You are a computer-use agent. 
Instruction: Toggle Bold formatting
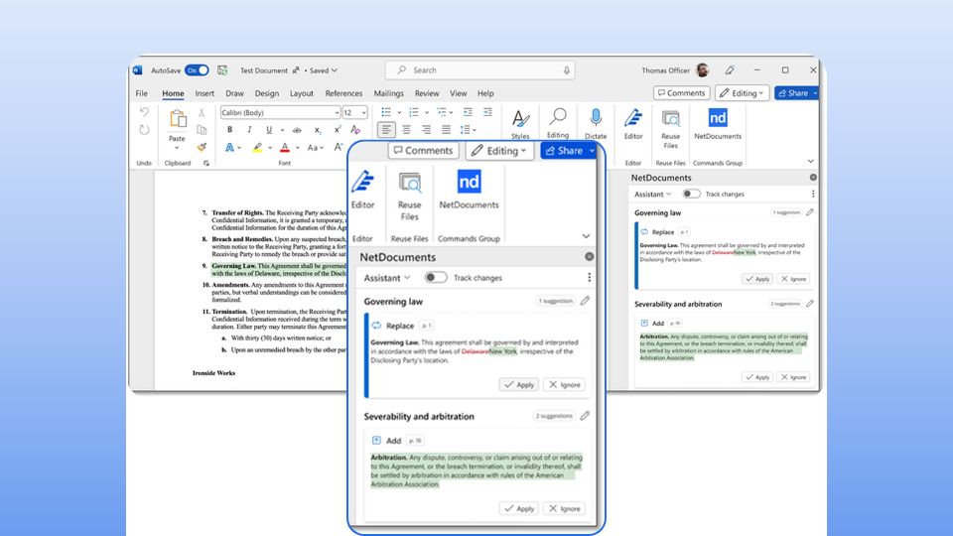pyautogui.click(x=229, y=129)
